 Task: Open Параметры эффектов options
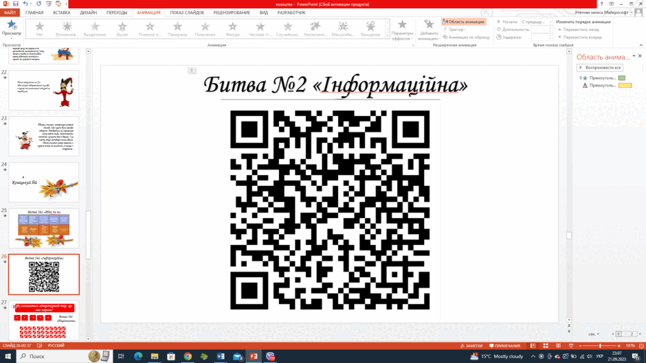402,30
